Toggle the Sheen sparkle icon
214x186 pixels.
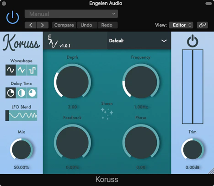(x=107, y=114)
